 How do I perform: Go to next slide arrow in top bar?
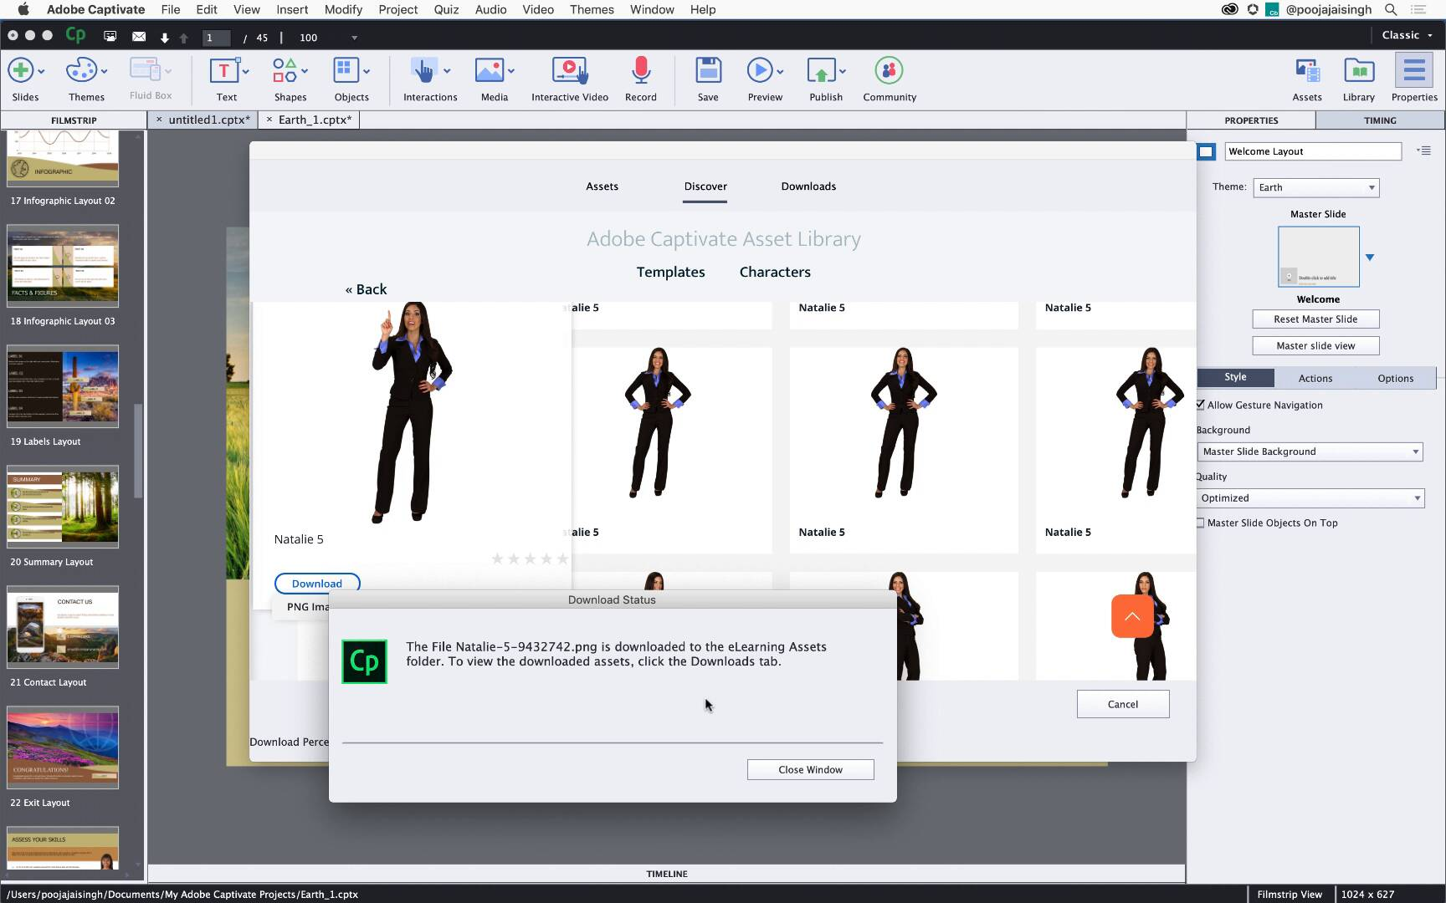(165, 38)
